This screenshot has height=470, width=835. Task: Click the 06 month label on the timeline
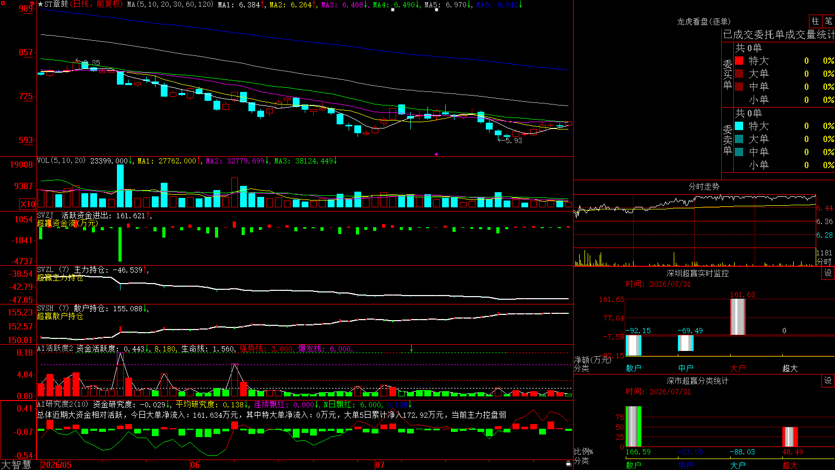click(195, 465)
